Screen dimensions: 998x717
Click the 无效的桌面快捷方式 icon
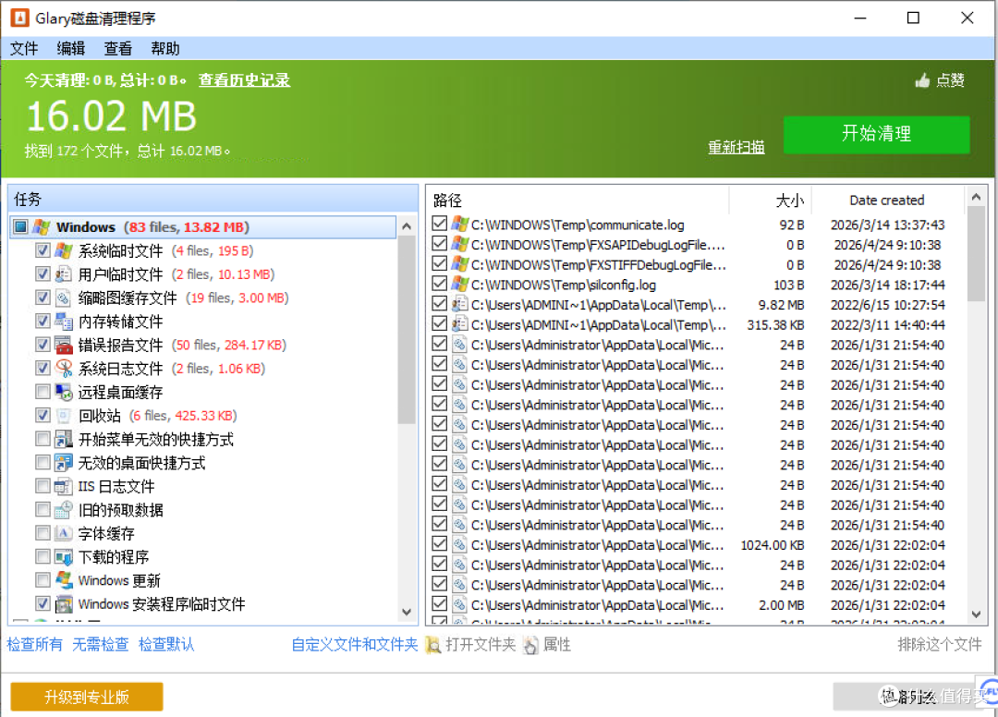click(x=64, y=463)
